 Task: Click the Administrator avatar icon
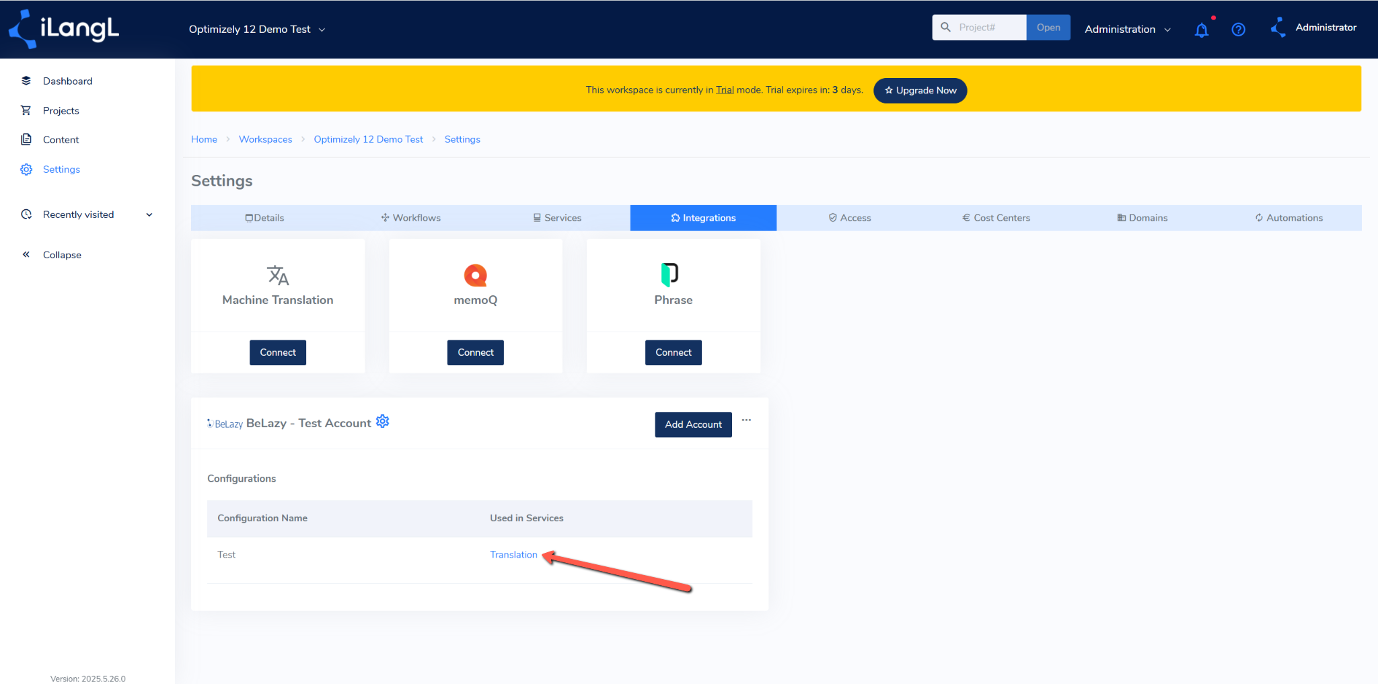click(x=1278, y=28)
